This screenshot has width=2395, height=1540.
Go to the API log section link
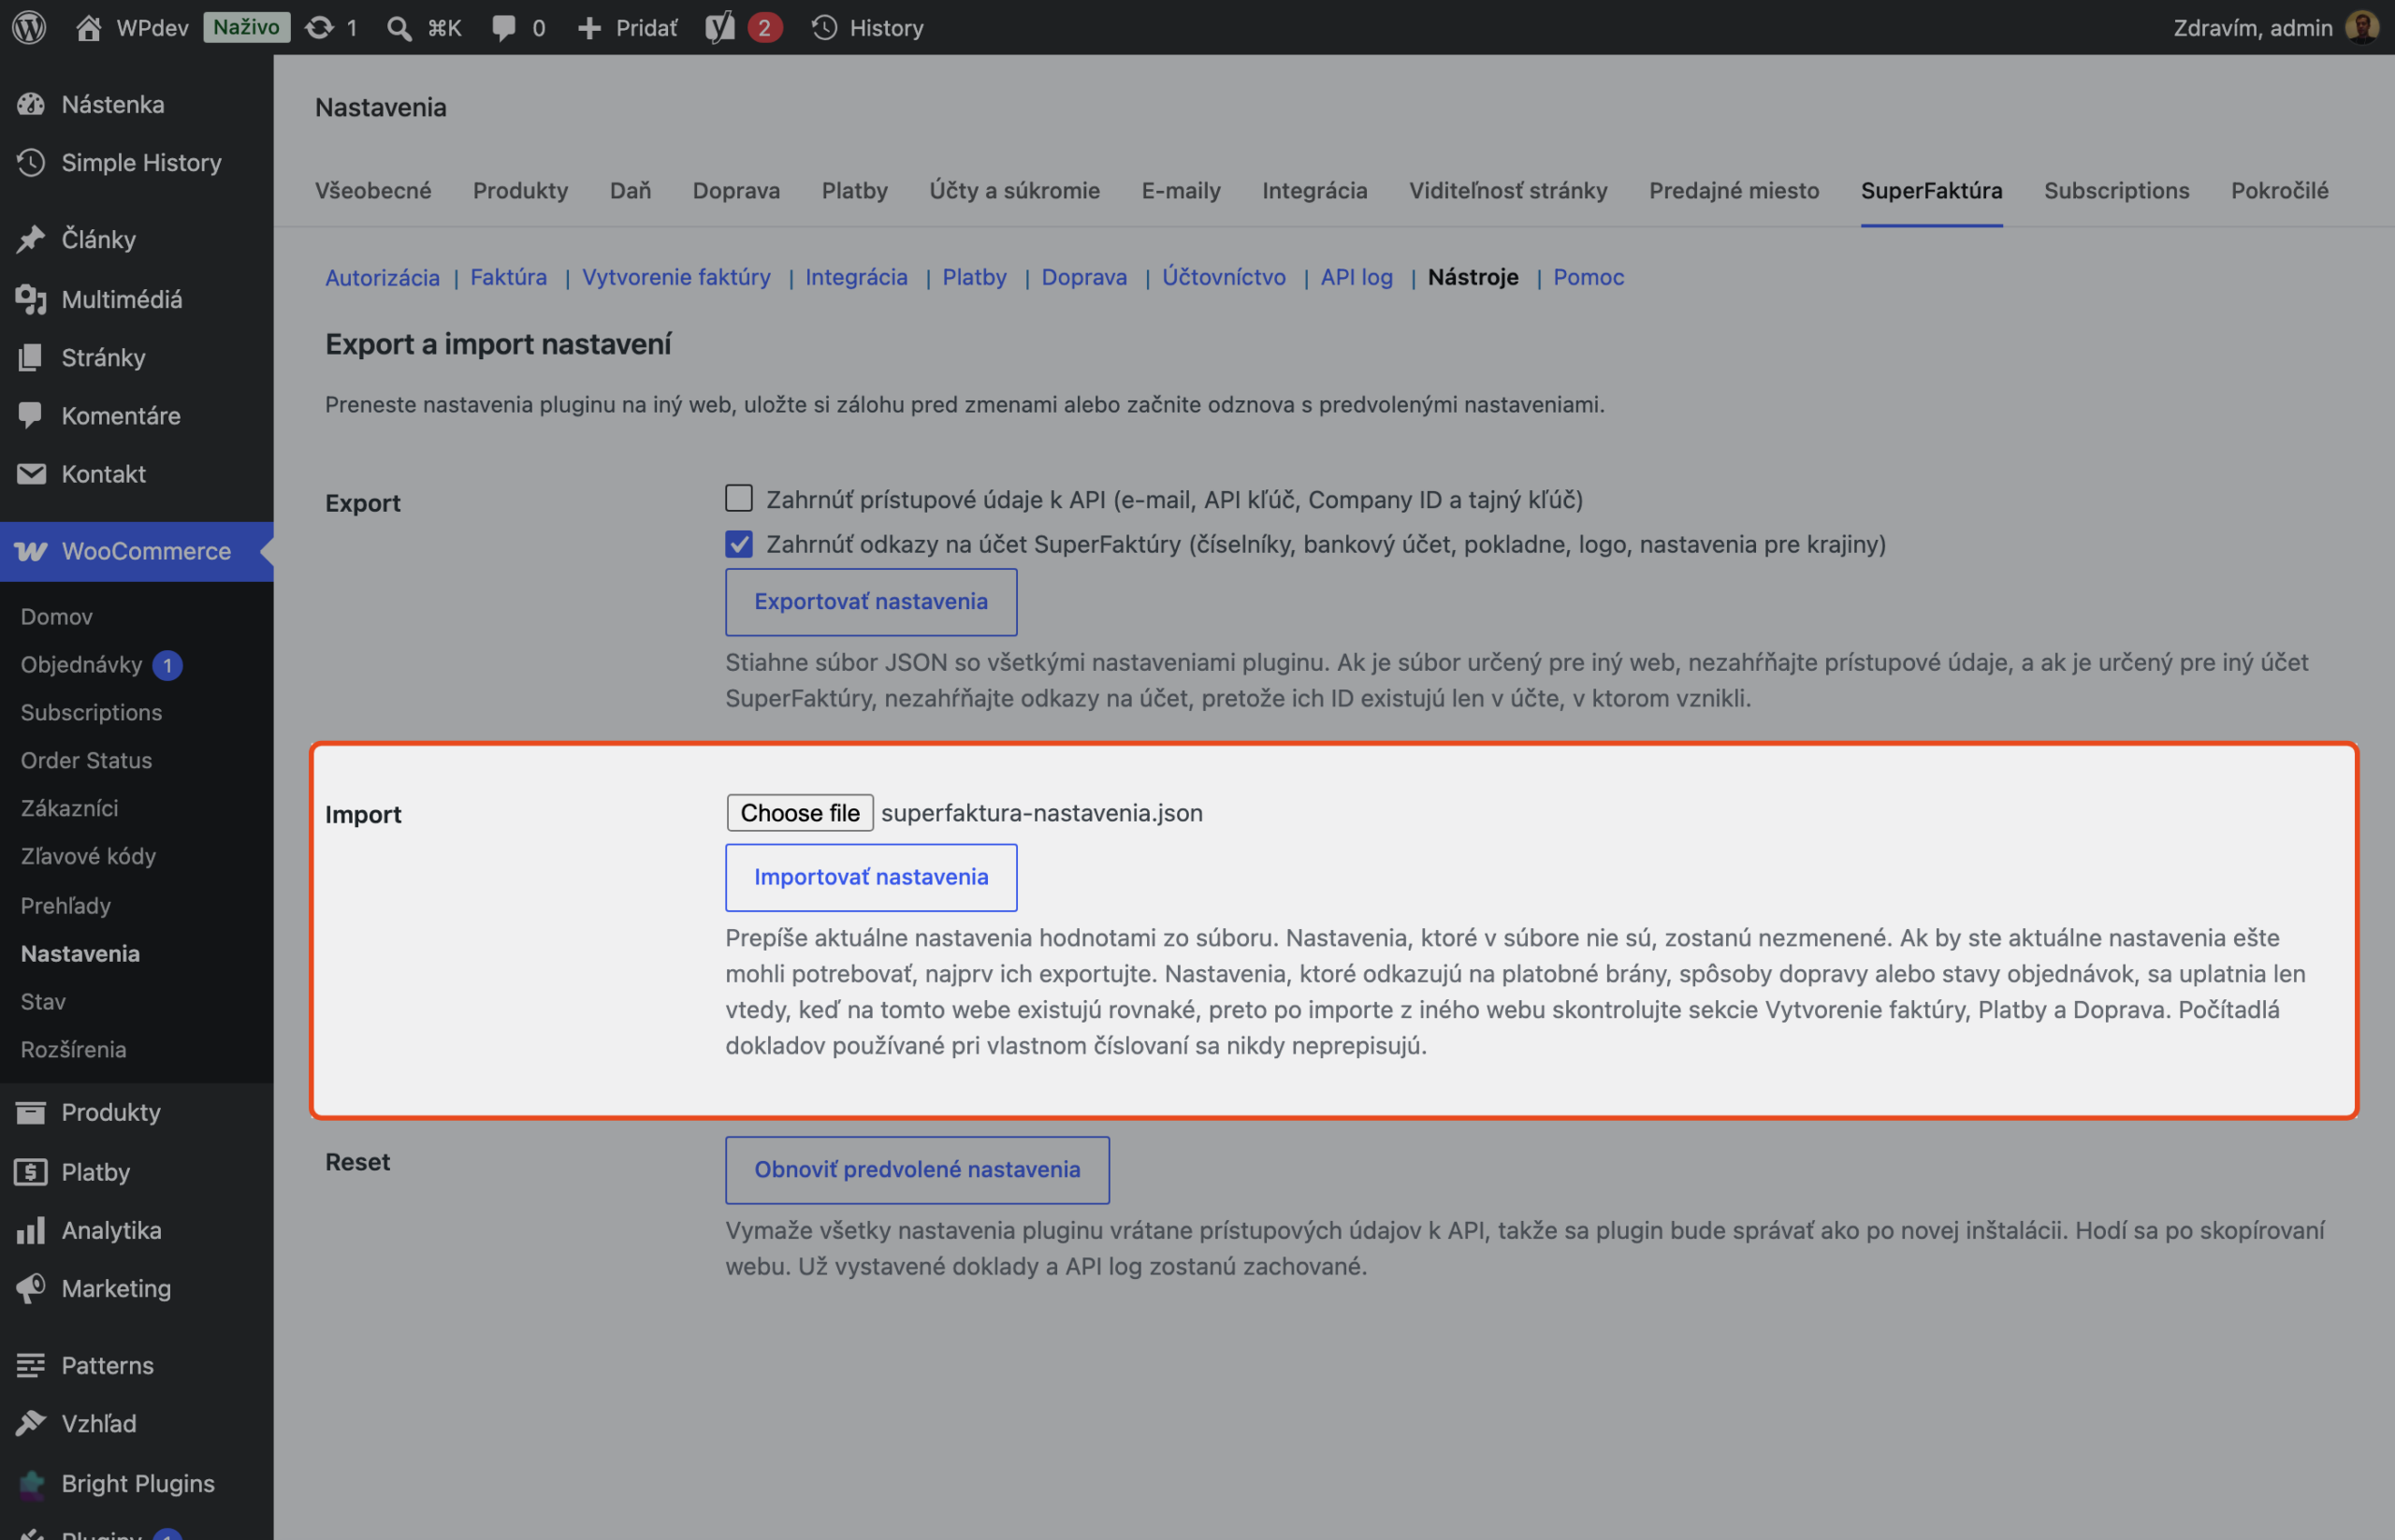(1356, 277)
